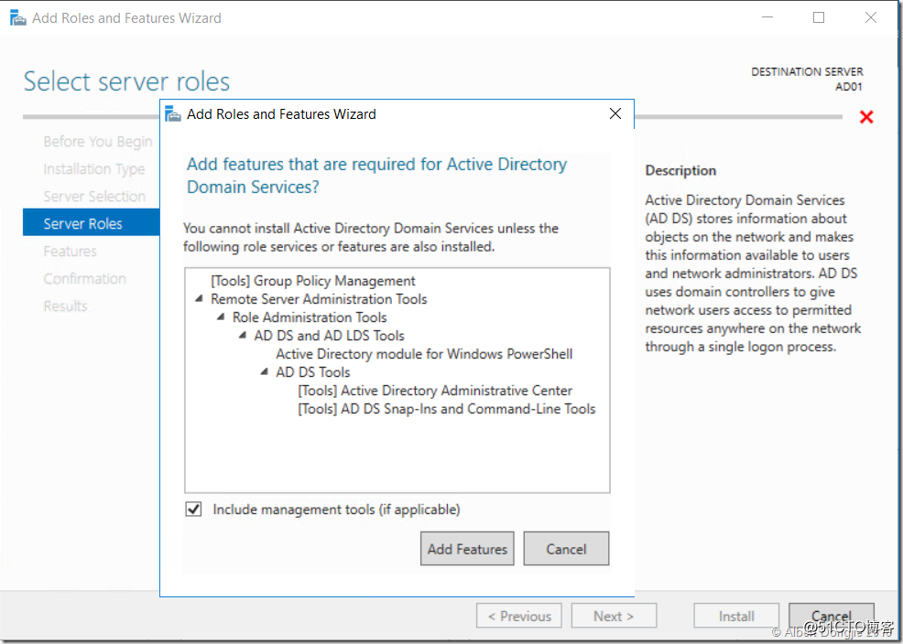Viewport: 903px width, 644px height.
Task: Click the red X error icon
Action: coord(866,117)
